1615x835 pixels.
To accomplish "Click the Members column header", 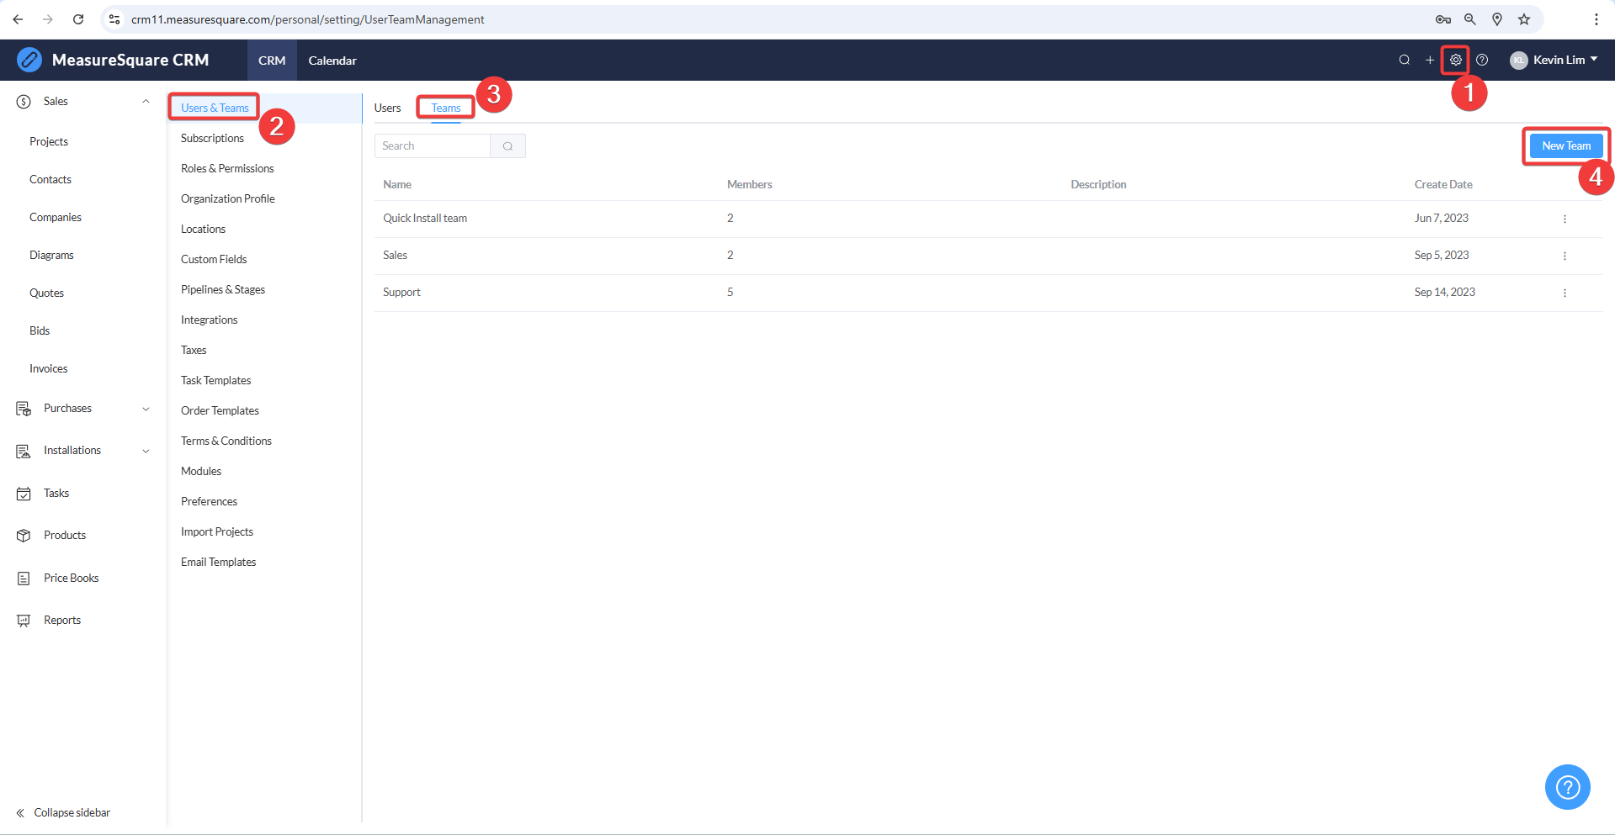I will coord(750,184).
